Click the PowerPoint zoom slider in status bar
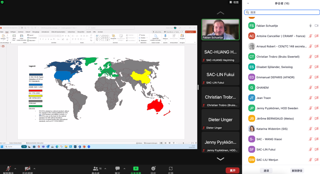 [184, 143]
